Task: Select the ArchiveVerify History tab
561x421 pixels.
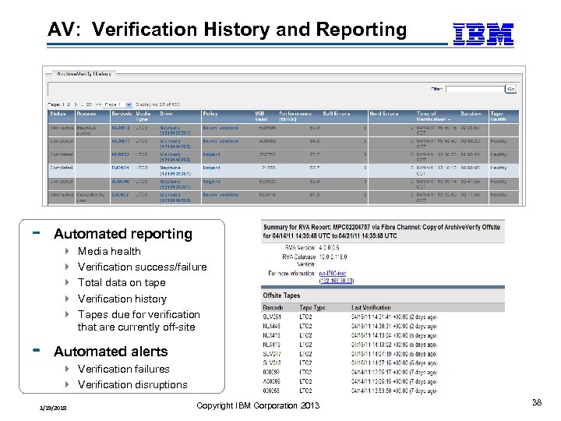Action: [x=83, y=74]
